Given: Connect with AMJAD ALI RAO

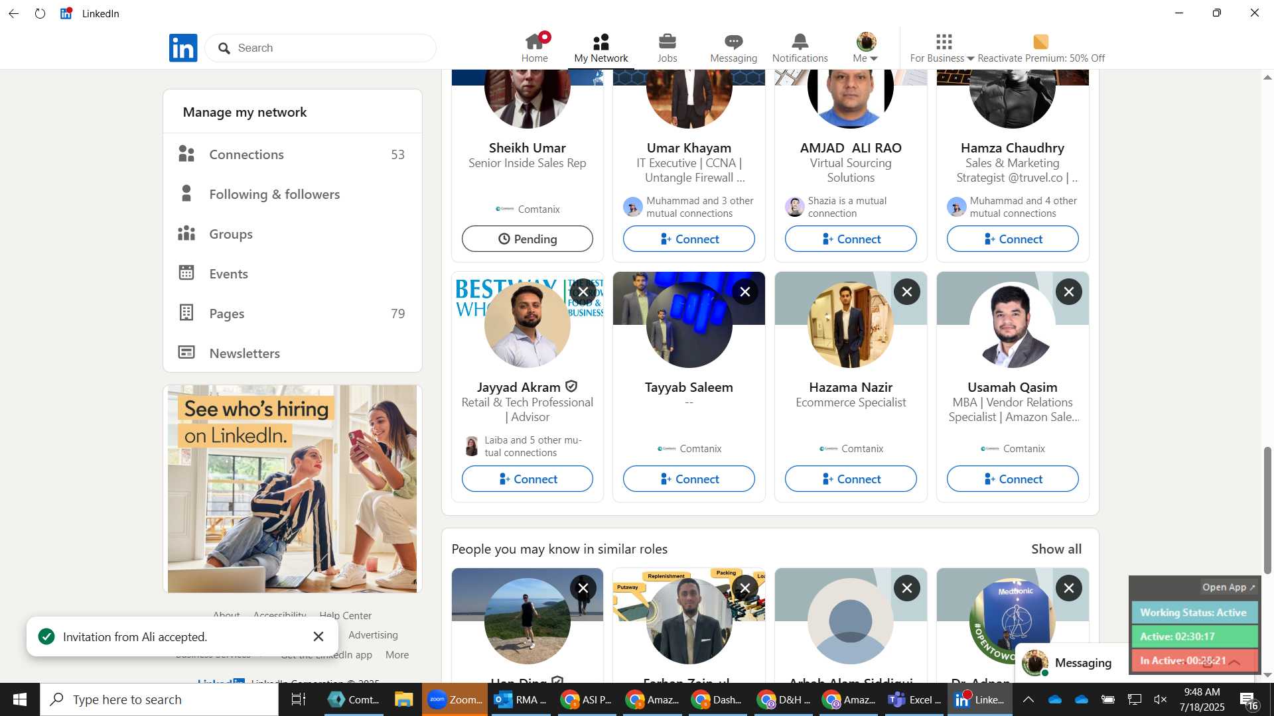Looking at the screenshot, I should click(851, 239).
